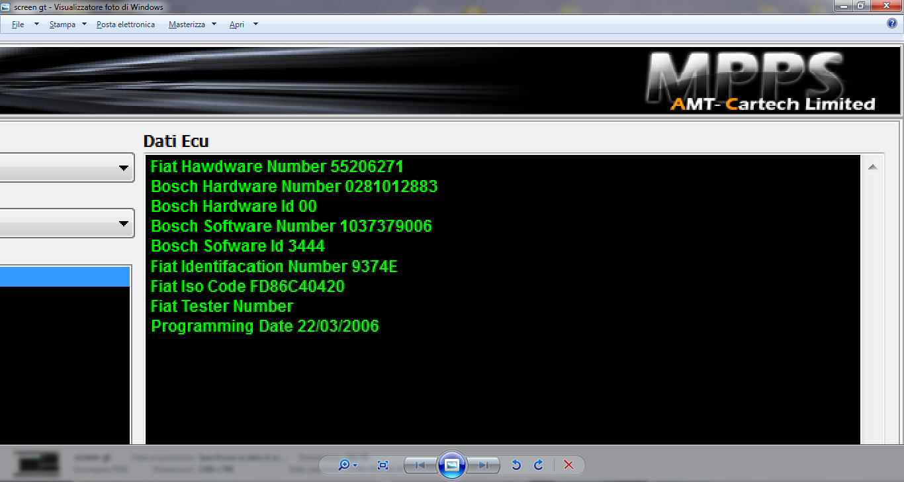Click 'Programming Date 22/03/2006' line
Image resolution: width=904 pixels, height=482 pixels.
(265, 326)
